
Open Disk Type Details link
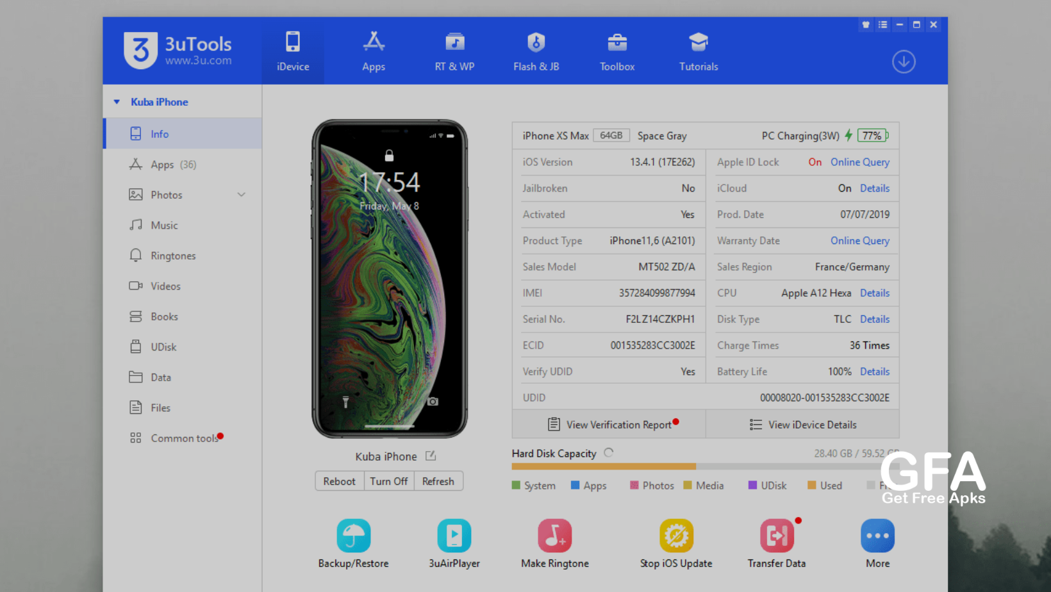click(875, 319)
